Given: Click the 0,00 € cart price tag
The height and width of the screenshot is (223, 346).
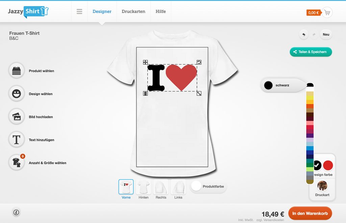Looking at the screenshot, I should coord(313,13).
